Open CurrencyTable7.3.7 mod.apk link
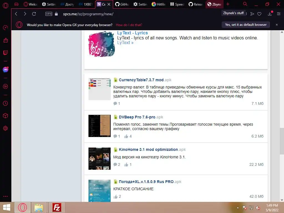The width and height of the screenshot is (284, 213). click(x=145, y=80)
